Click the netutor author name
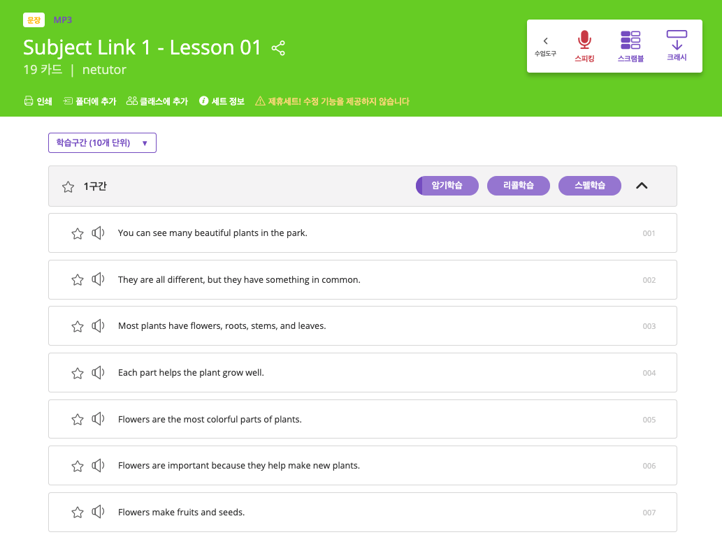The width and height of the screenshot is (722, 537). coord(104,70)
